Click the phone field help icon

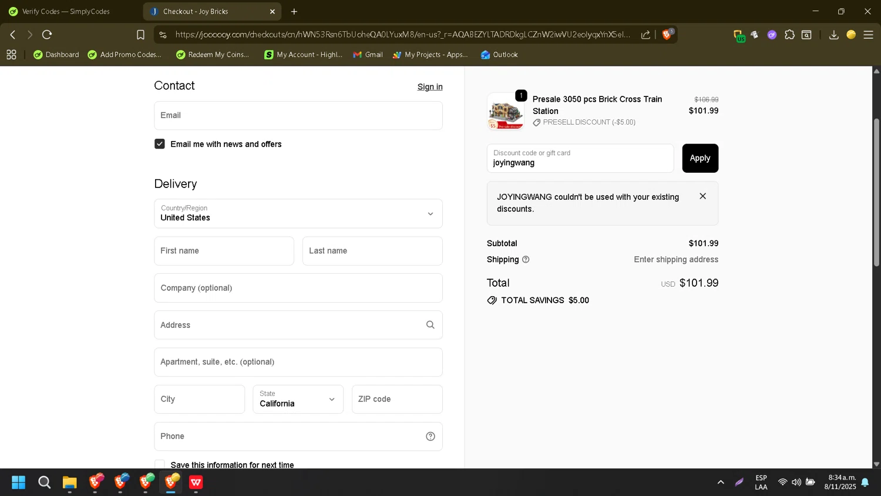click(431, 436)
